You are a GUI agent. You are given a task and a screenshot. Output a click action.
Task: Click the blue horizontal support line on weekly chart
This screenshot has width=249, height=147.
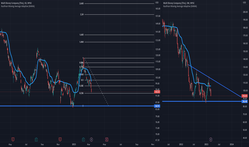(202, 101)
